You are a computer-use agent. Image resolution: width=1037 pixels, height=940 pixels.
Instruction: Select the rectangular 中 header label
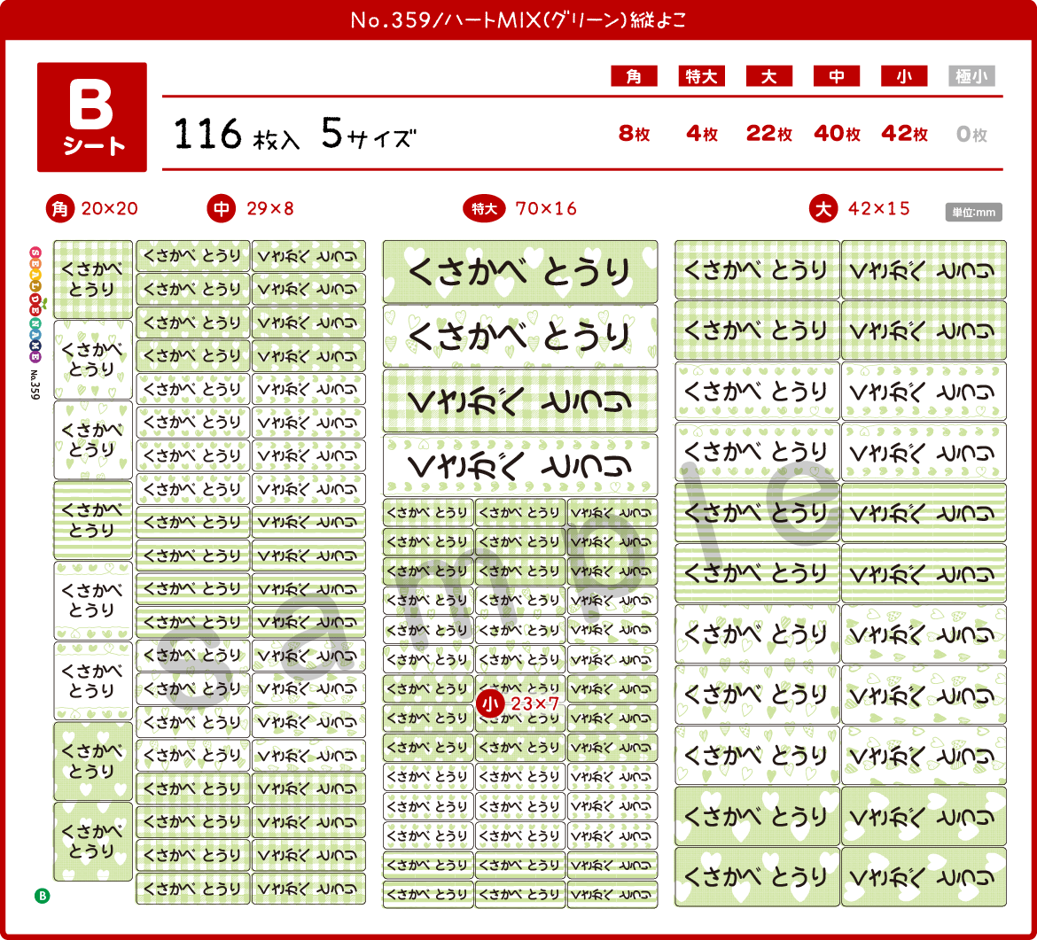pyautogui.click(x=837, y=76)
